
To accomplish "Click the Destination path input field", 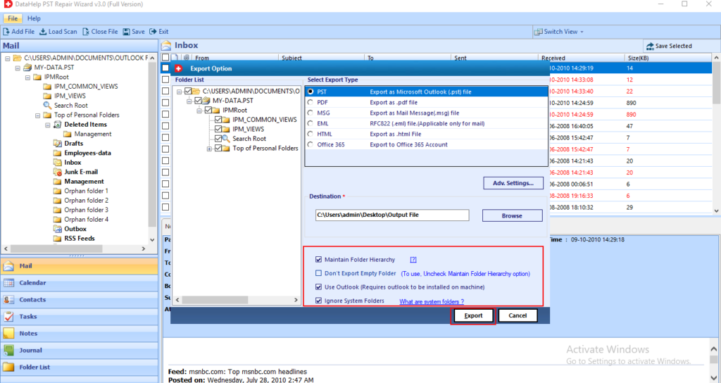I will [x=391, y=215].
